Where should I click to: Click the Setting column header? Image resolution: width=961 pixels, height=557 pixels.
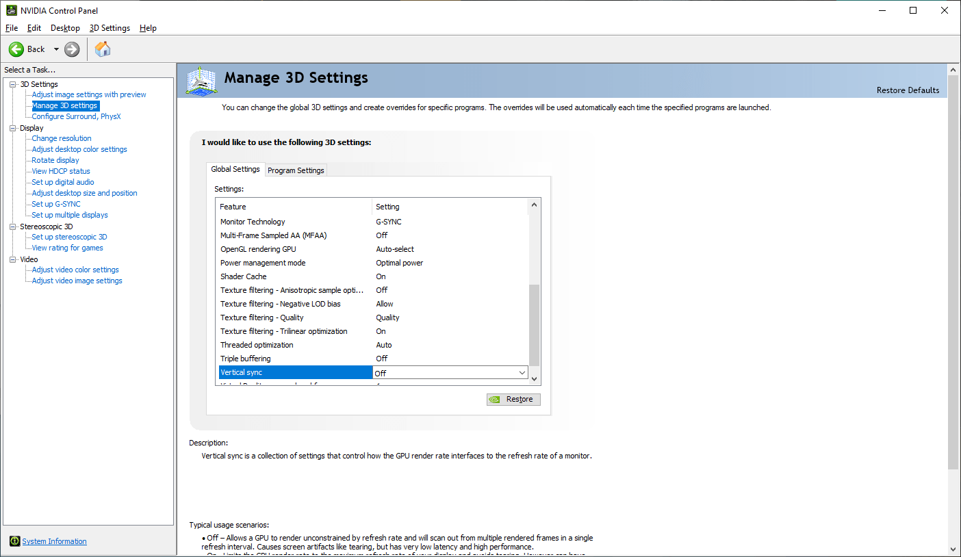click(x=450, y=207)
